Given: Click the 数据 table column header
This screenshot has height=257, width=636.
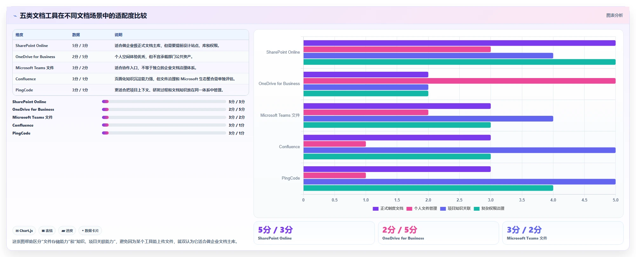Looking at the screenshot, I should coord(76,35).
